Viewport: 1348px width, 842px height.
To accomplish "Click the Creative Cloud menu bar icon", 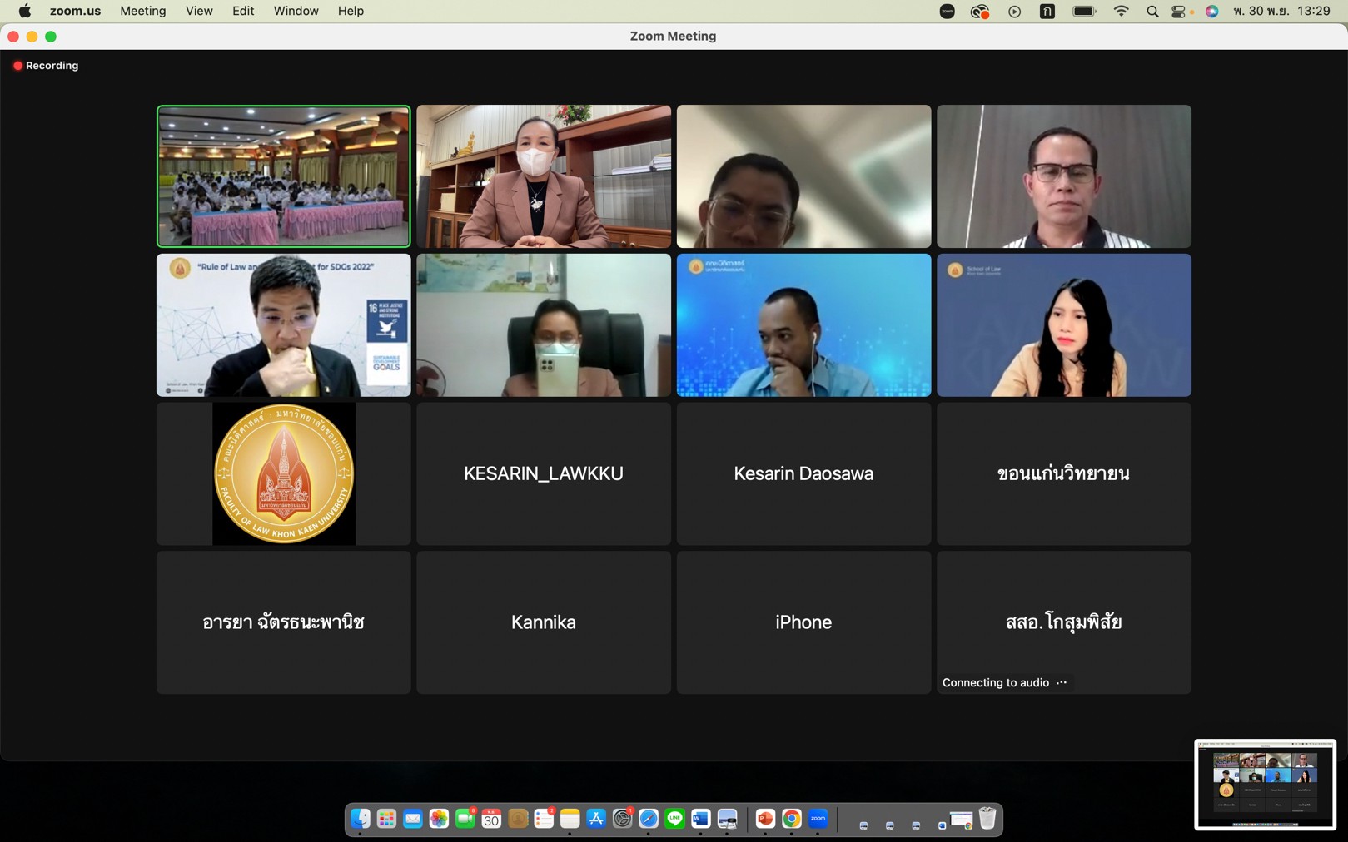I will pyautogui.click(x=980, y=11).
